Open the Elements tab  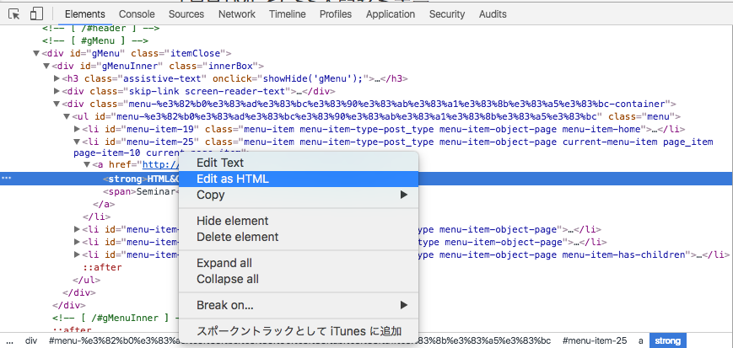tap(85, 14)
